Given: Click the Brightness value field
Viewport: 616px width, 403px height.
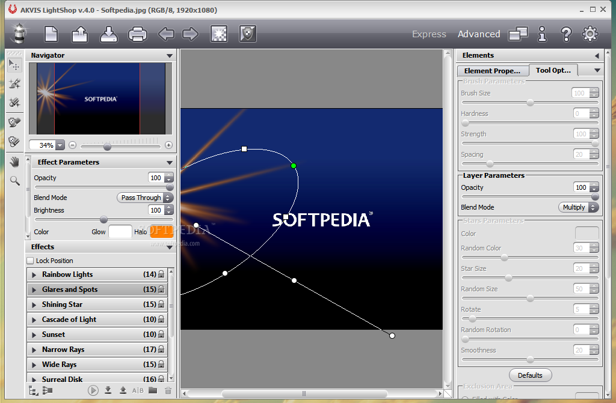Looking at the screenshot, I should pyautogui.click(x=156, y=210).
